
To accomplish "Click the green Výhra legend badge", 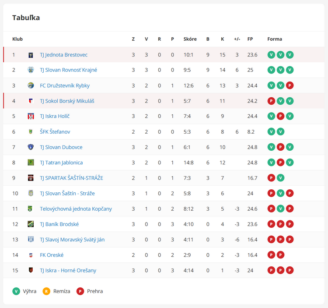I will coord(16,291).
